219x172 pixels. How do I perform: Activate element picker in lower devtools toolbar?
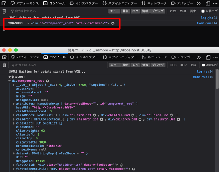point(4,57)
